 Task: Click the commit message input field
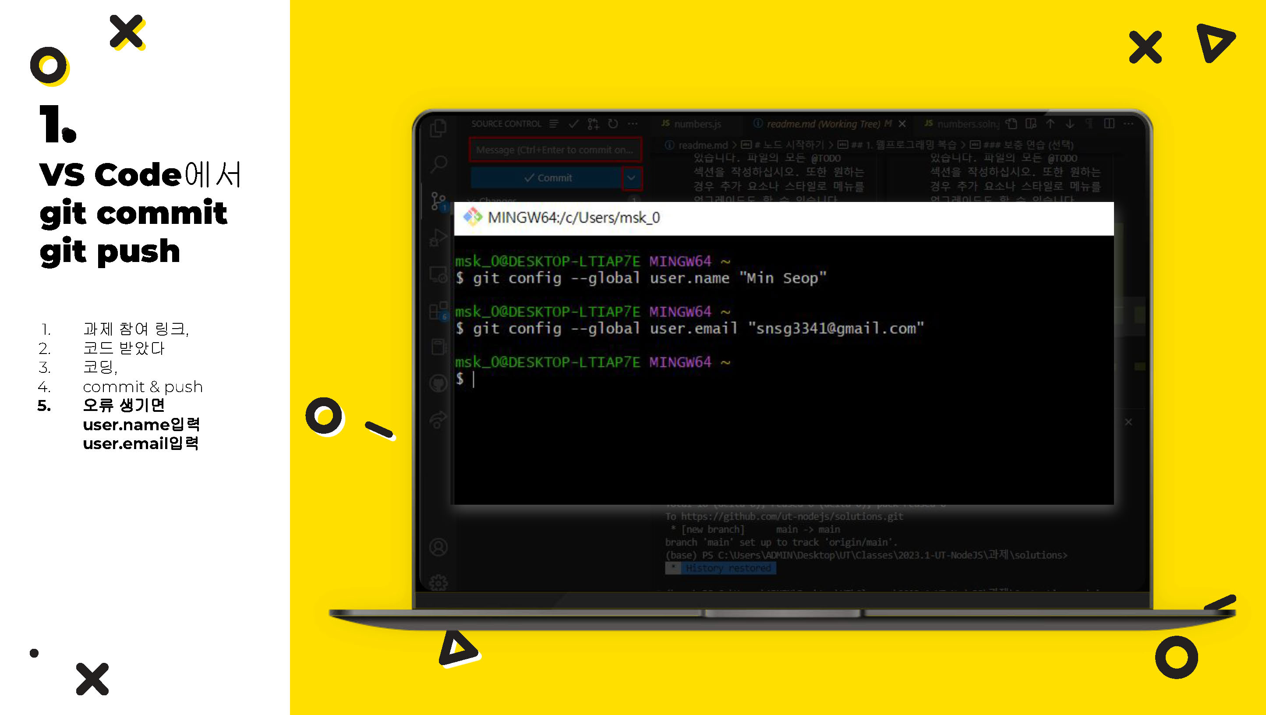pyautogui.click(x=555, y=149)
